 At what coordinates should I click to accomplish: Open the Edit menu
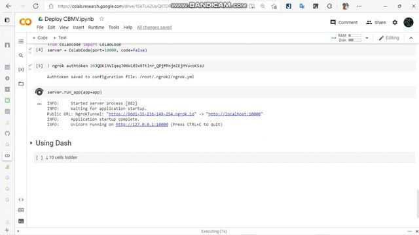[51, 27]
